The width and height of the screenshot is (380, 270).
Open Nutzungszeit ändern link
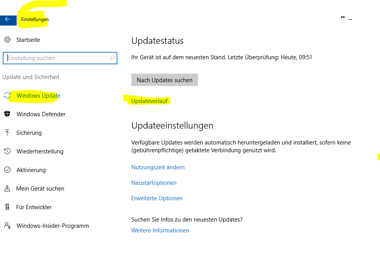click(x=158, y=167)
